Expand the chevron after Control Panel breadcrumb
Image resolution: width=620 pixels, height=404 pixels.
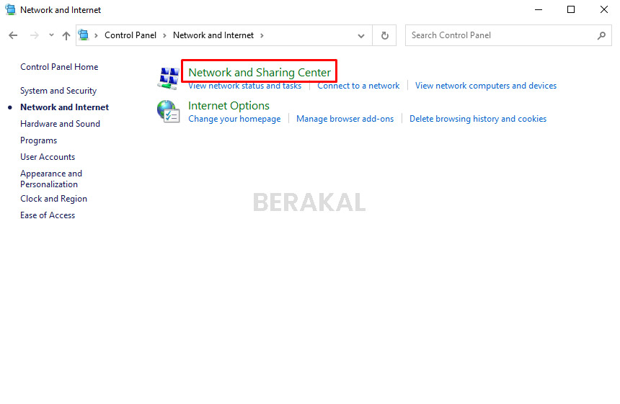(164, 35)
